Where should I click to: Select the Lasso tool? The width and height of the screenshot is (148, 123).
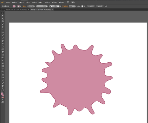coord(3,21)
